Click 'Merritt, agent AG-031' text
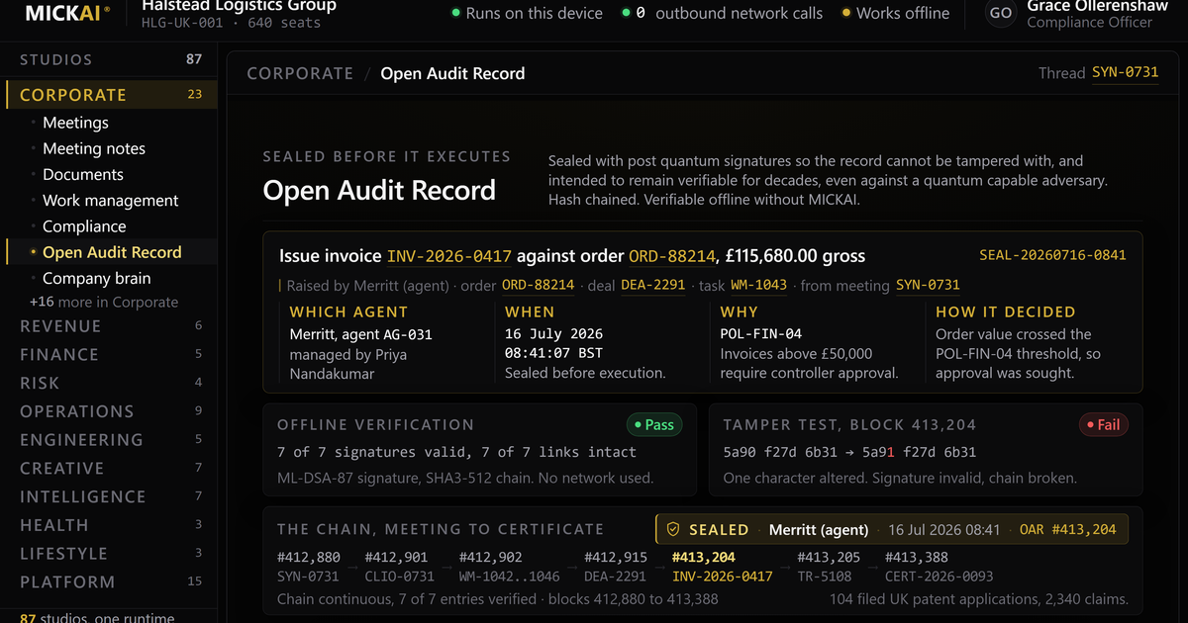Screen dimensions: 1188x623 [361, 334]
